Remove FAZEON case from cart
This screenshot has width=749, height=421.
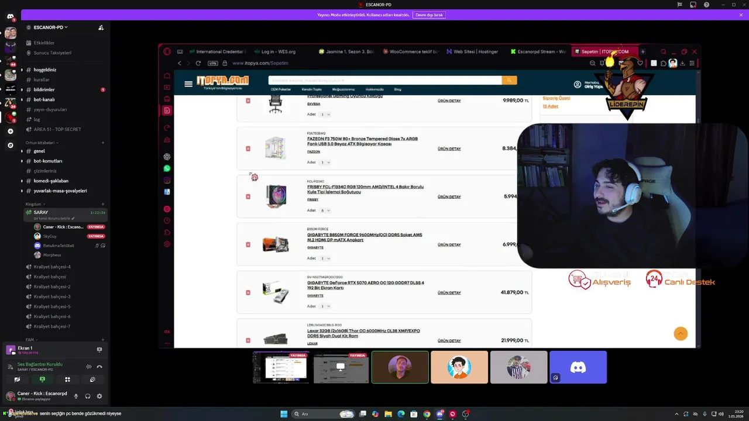coord(248,149)
